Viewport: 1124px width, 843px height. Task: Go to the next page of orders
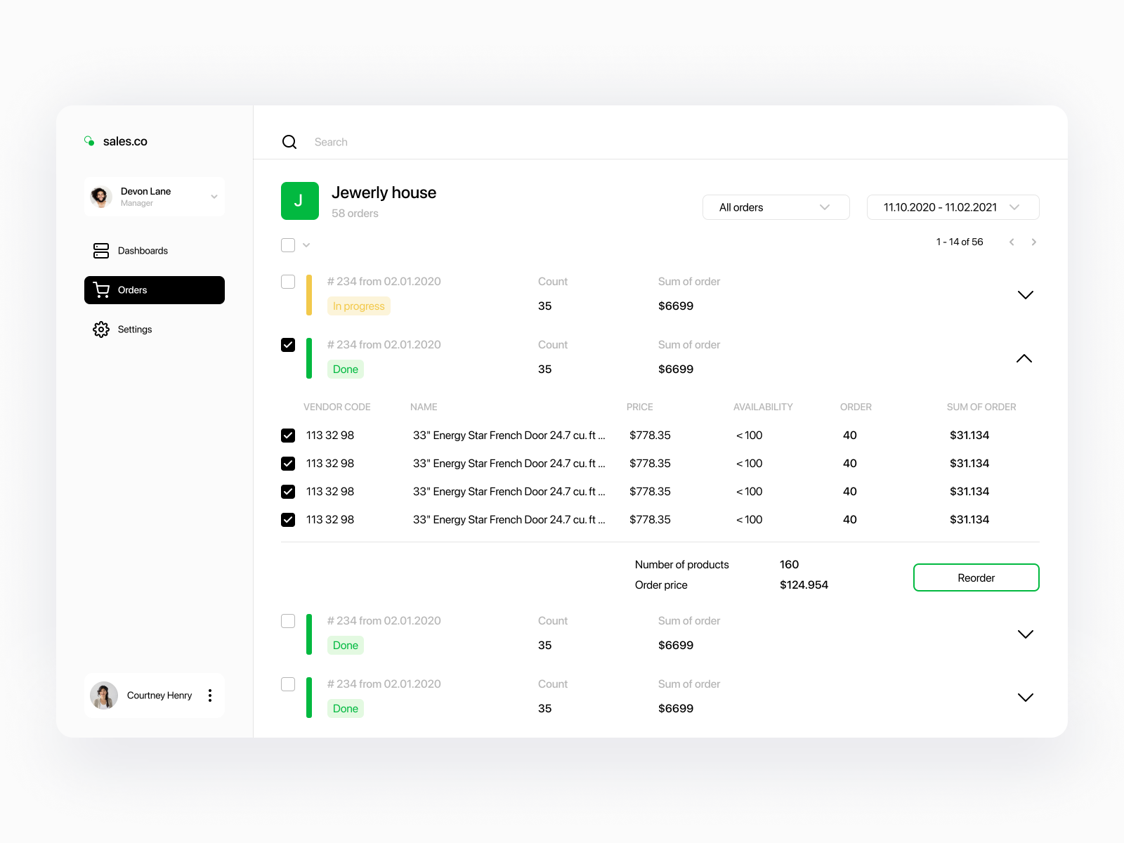[x=1033, y=242]
